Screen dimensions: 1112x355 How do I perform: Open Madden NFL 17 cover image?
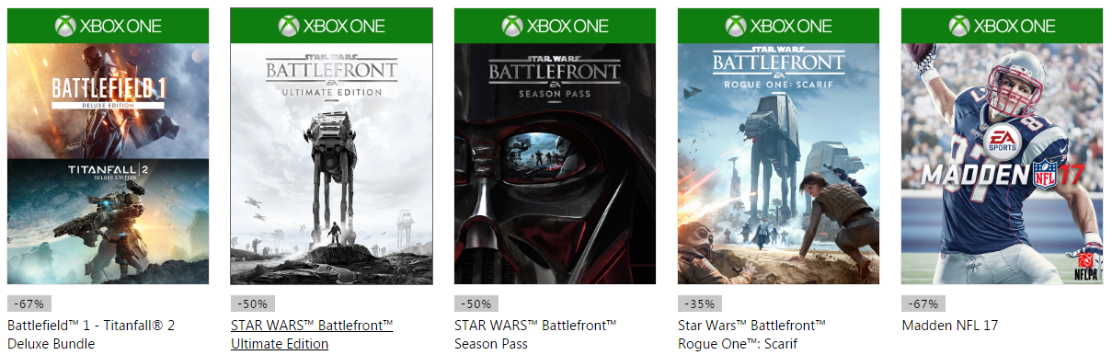[x=1002, y=164]
